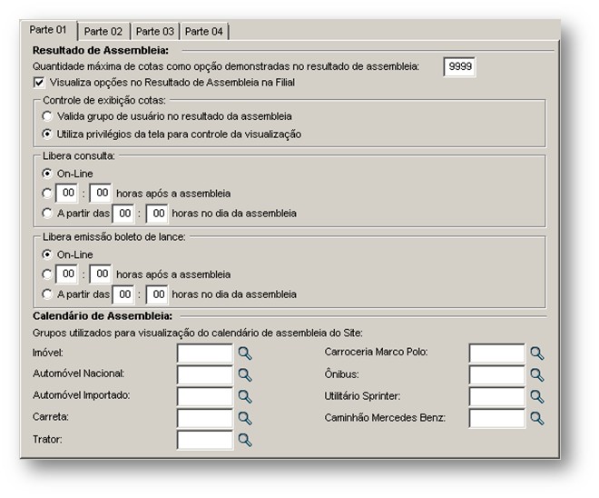Click the Caminhão Mercedes Benz group input field

497,418
